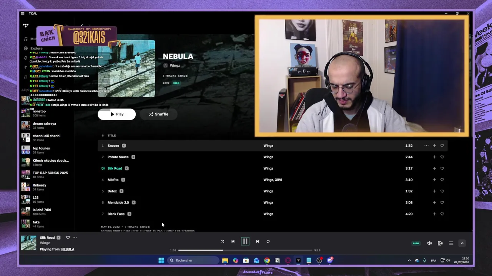Favorite the Potato Sauce track row

click(442, 157)
